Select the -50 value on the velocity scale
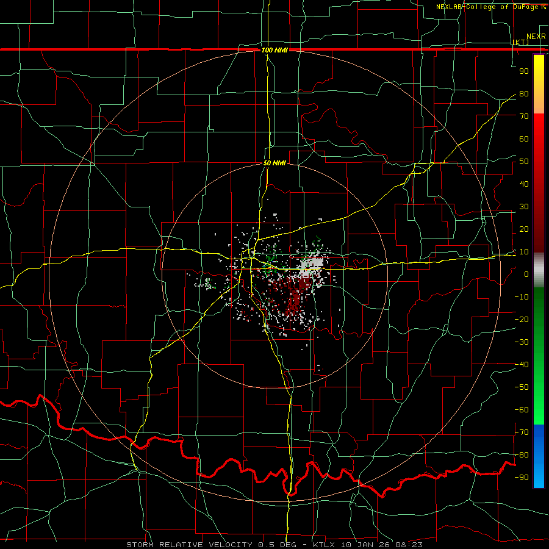 pyautogui.click(x=522, y=387)
